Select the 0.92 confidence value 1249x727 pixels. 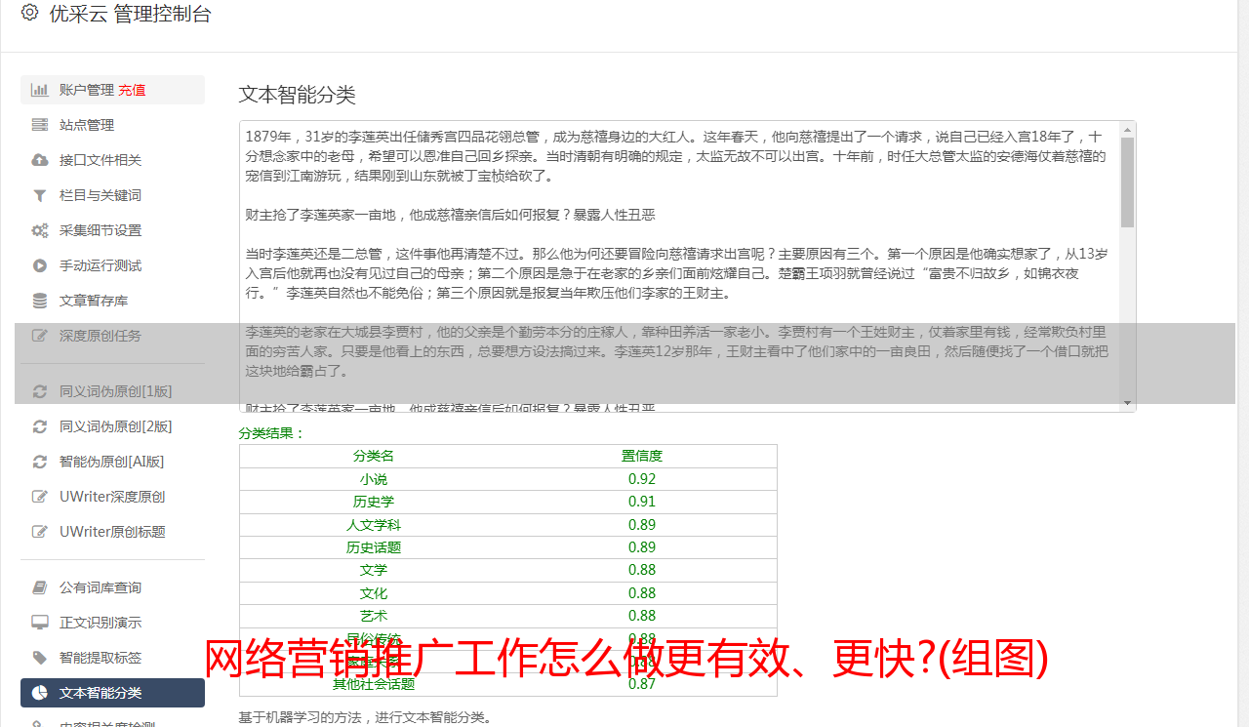click(642, 479)
